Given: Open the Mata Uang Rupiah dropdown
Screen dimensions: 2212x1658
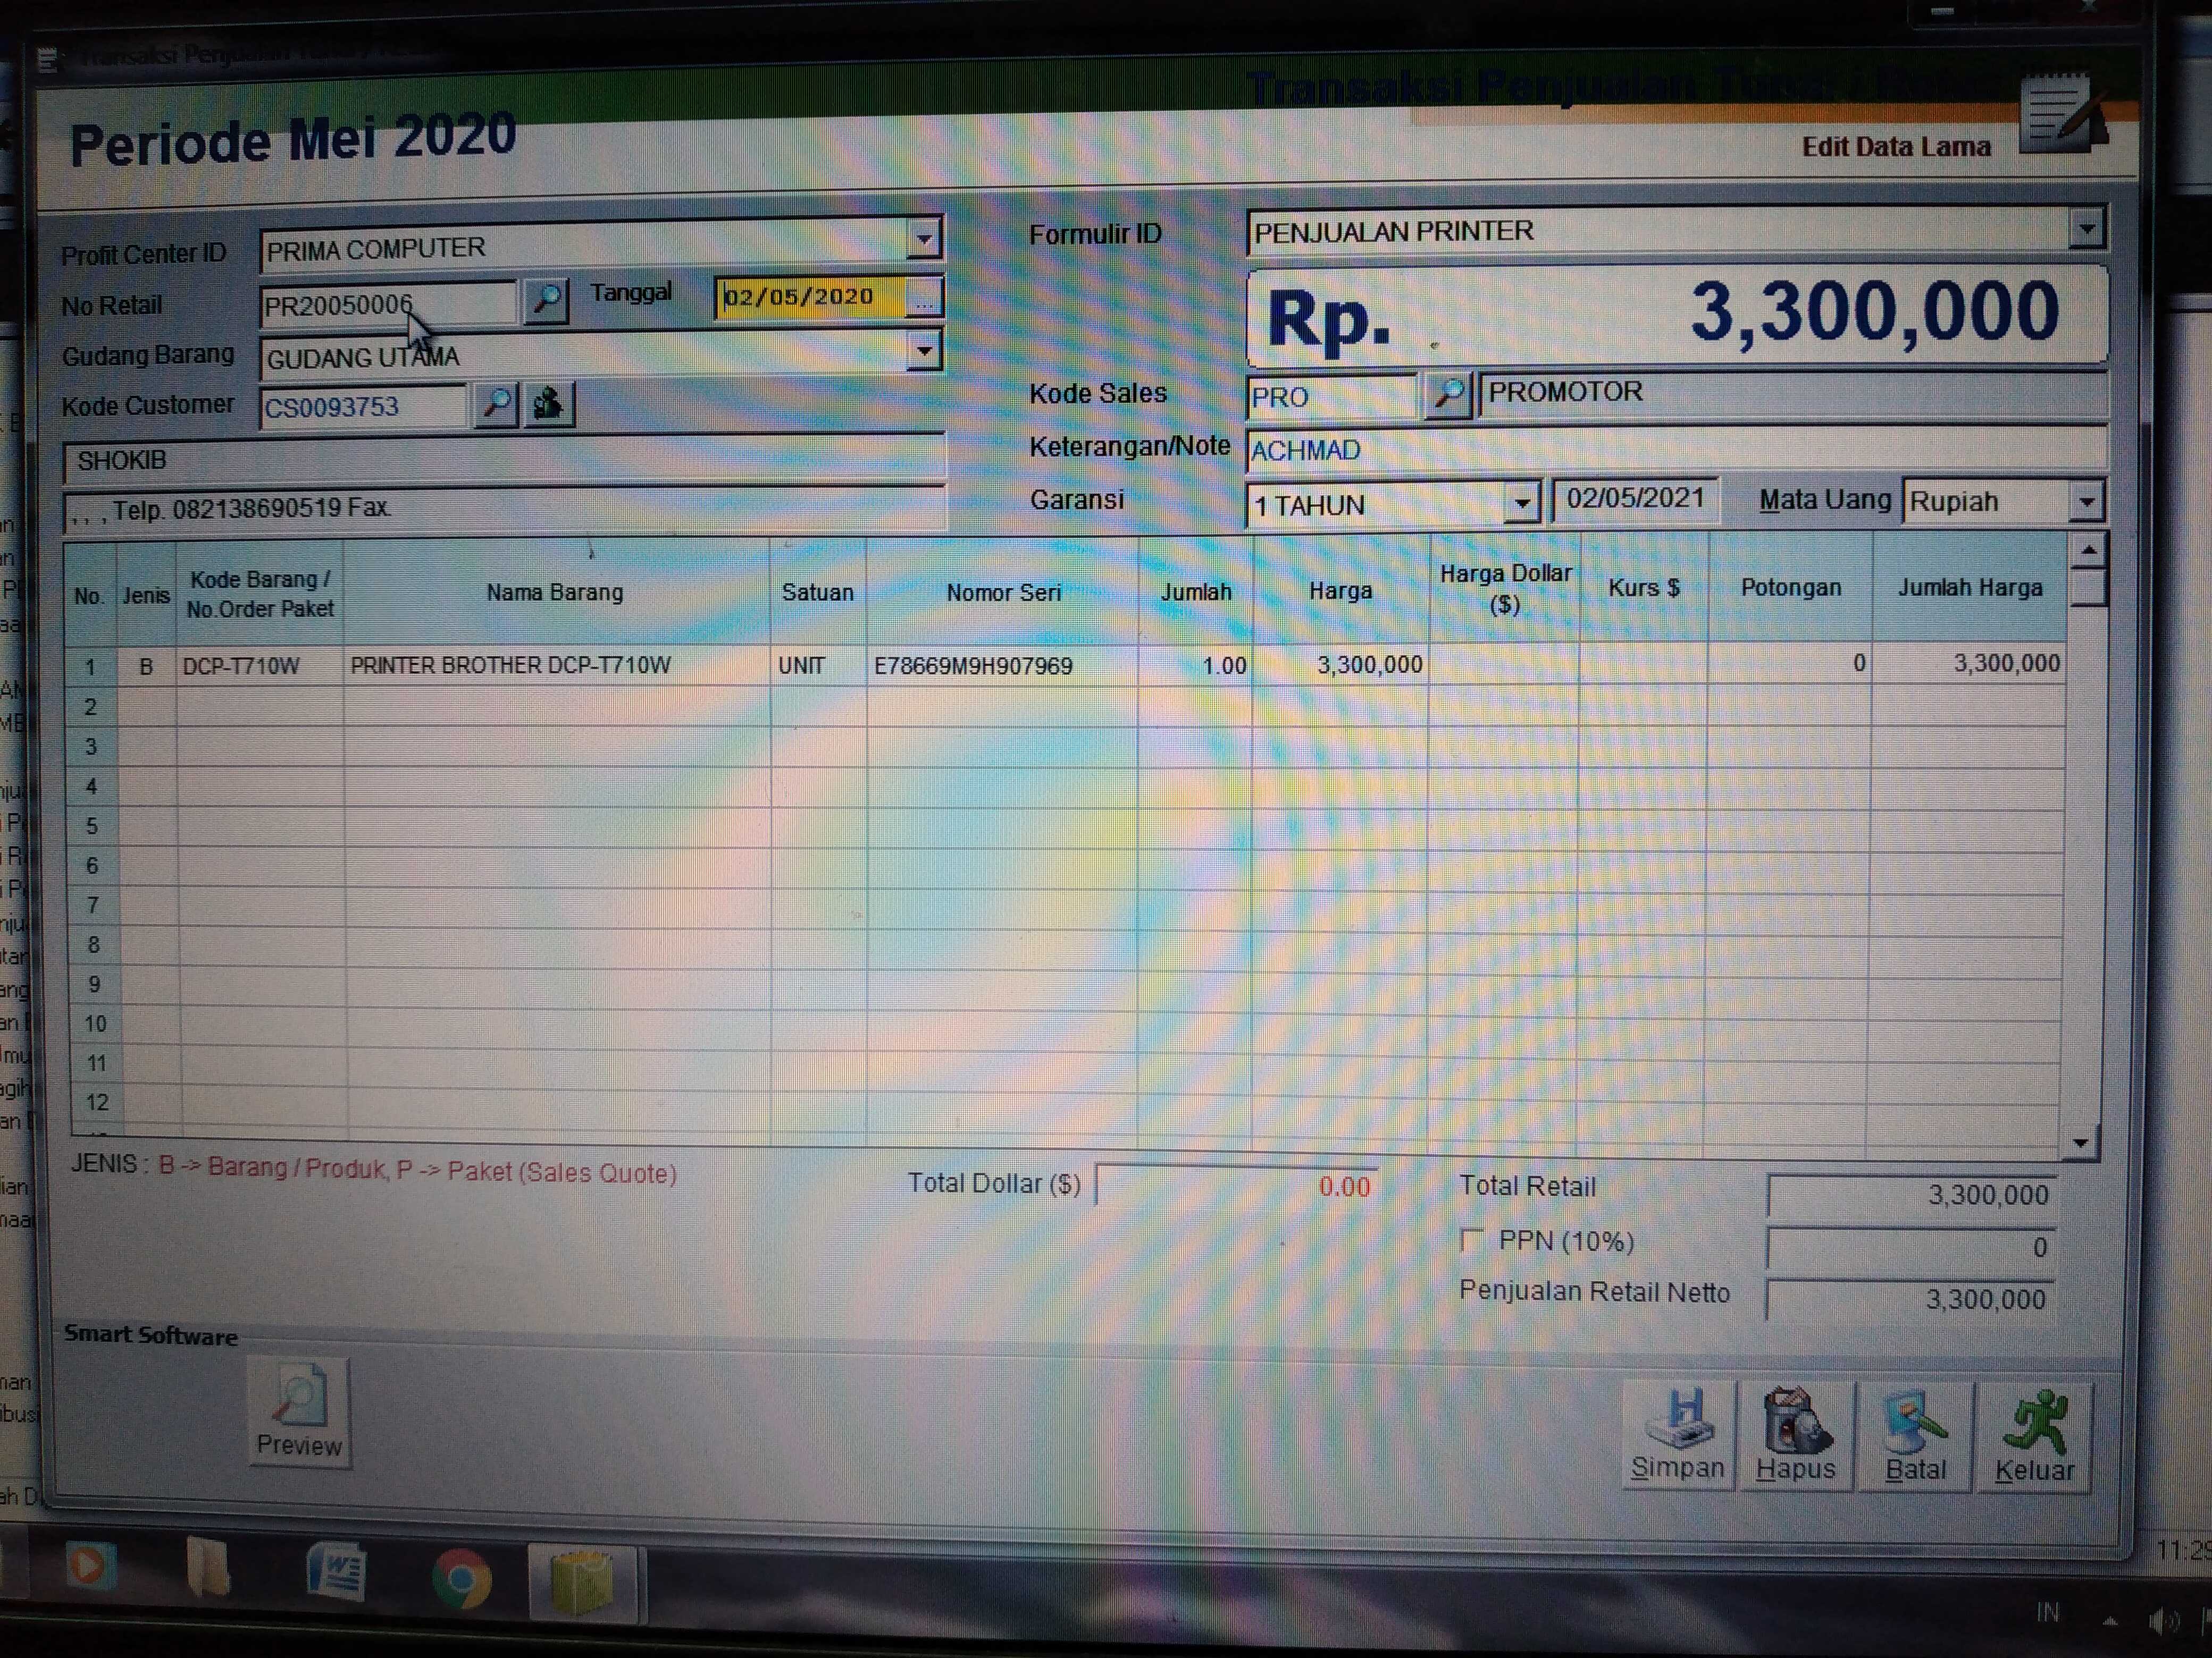Looking at the screenshot, I should [2086, 501].
